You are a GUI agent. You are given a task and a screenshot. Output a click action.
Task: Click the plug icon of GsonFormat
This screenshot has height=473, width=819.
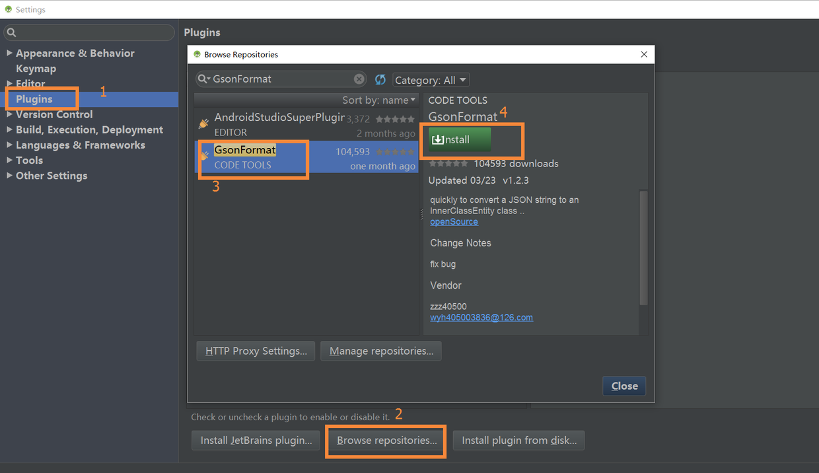click(x=204, y=157)
